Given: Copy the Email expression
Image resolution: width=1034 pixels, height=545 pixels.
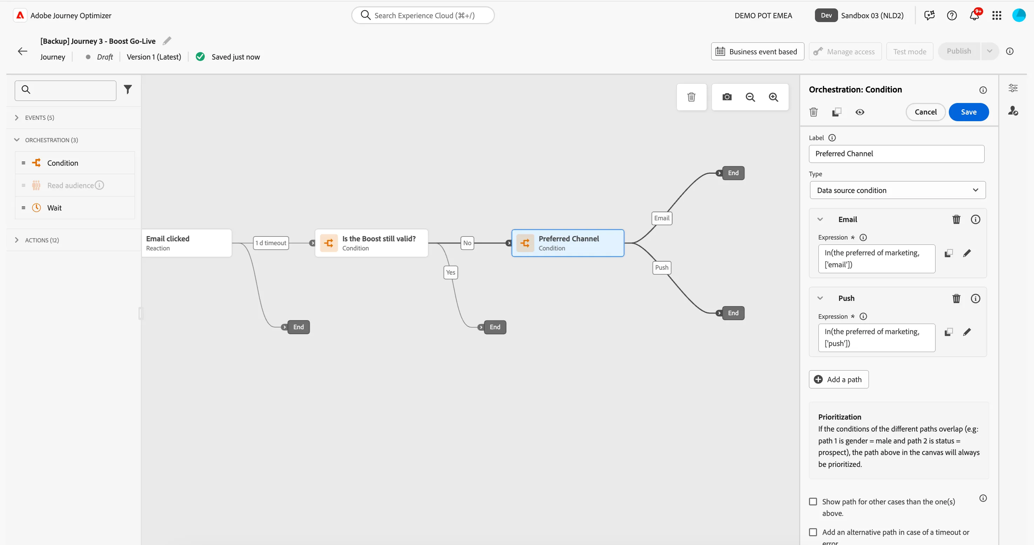Looking at the screenshot, I should [x=948, y=253].
